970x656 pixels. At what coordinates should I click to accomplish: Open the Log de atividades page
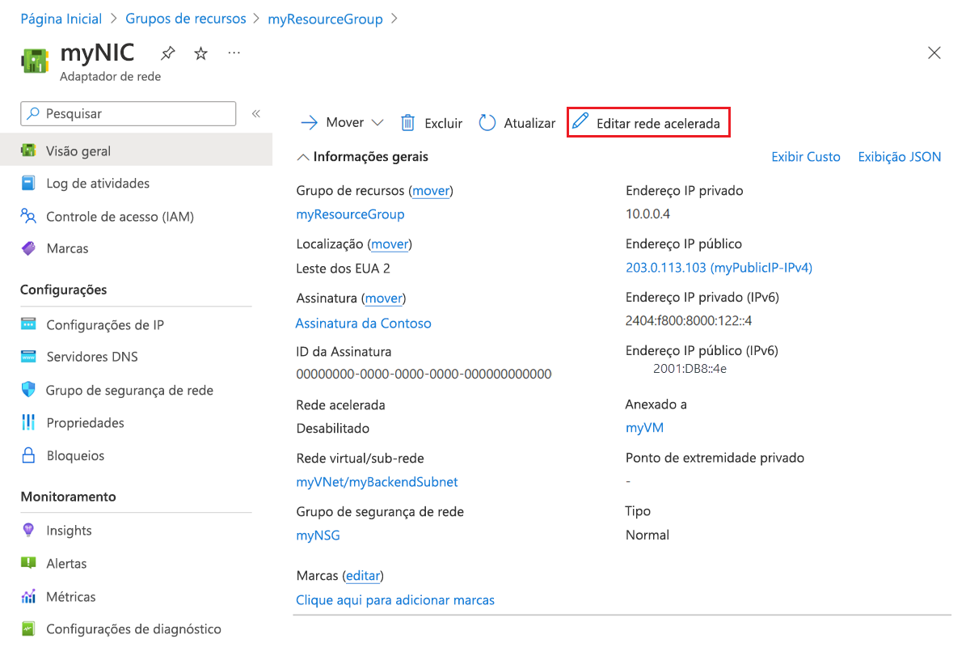[98, 183]
